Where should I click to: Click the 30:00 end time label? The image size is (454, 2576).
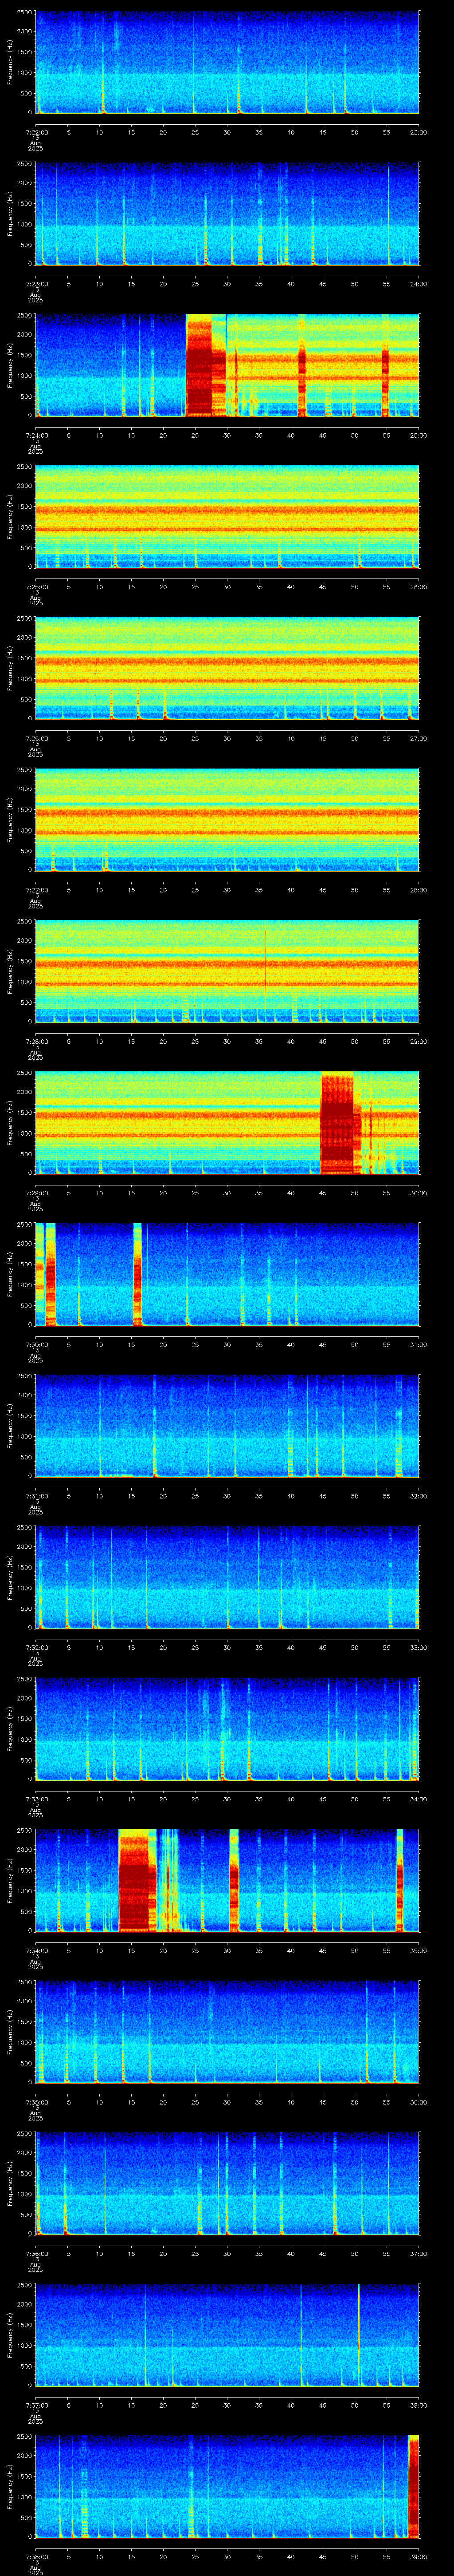tap(419, 1193)
